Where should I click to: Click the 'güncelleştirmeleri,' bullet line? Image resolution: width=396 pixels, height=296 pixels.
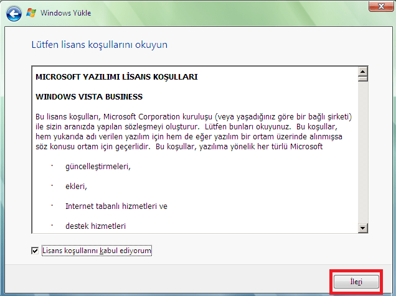(x=98, y=167)
